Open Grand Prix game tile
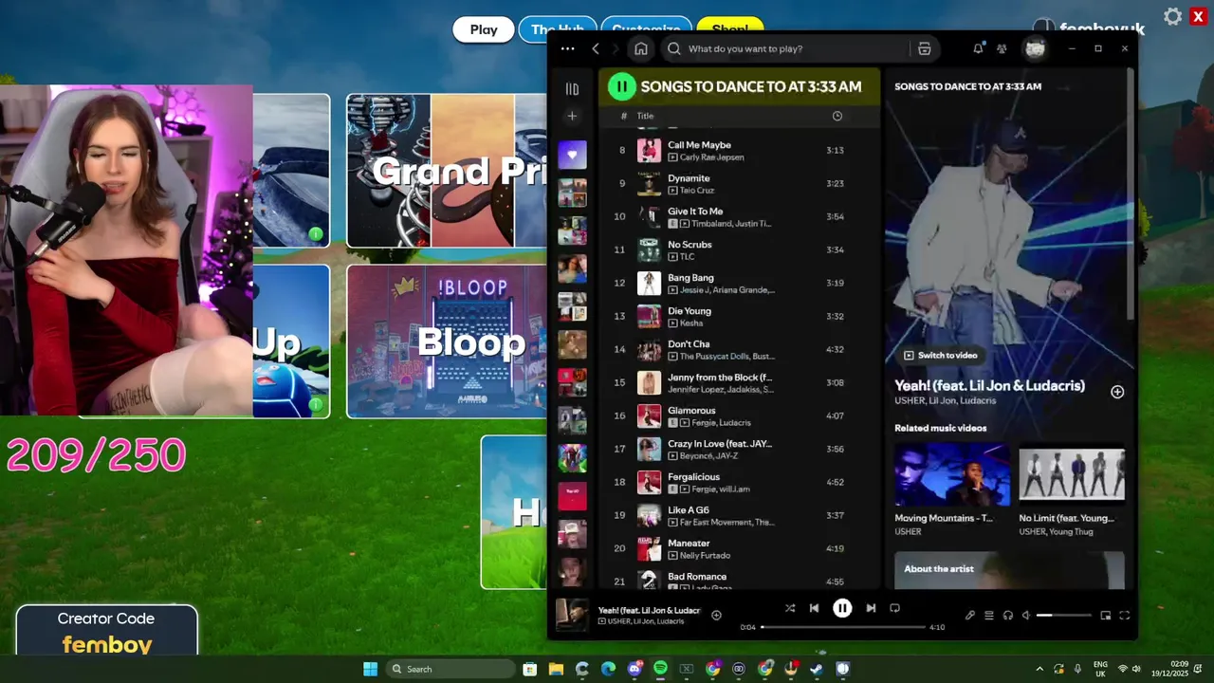Screen dimensions: 1214x683 (447, 171)
